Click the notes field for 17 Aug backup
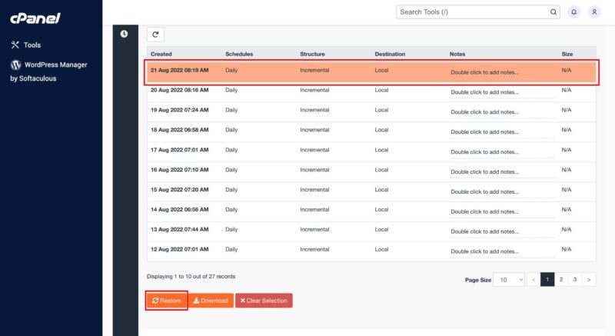Viewport: 615px width, 336px height. (502, 152)
